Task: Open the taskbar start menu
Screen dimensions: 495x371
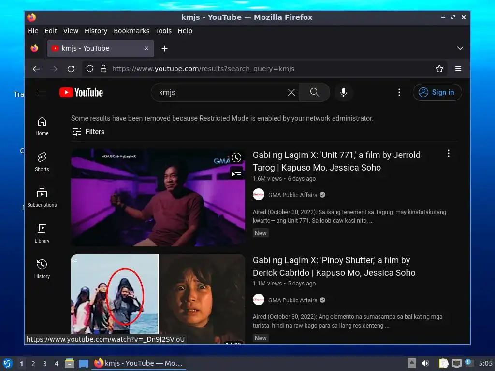Action: point(8,363)
